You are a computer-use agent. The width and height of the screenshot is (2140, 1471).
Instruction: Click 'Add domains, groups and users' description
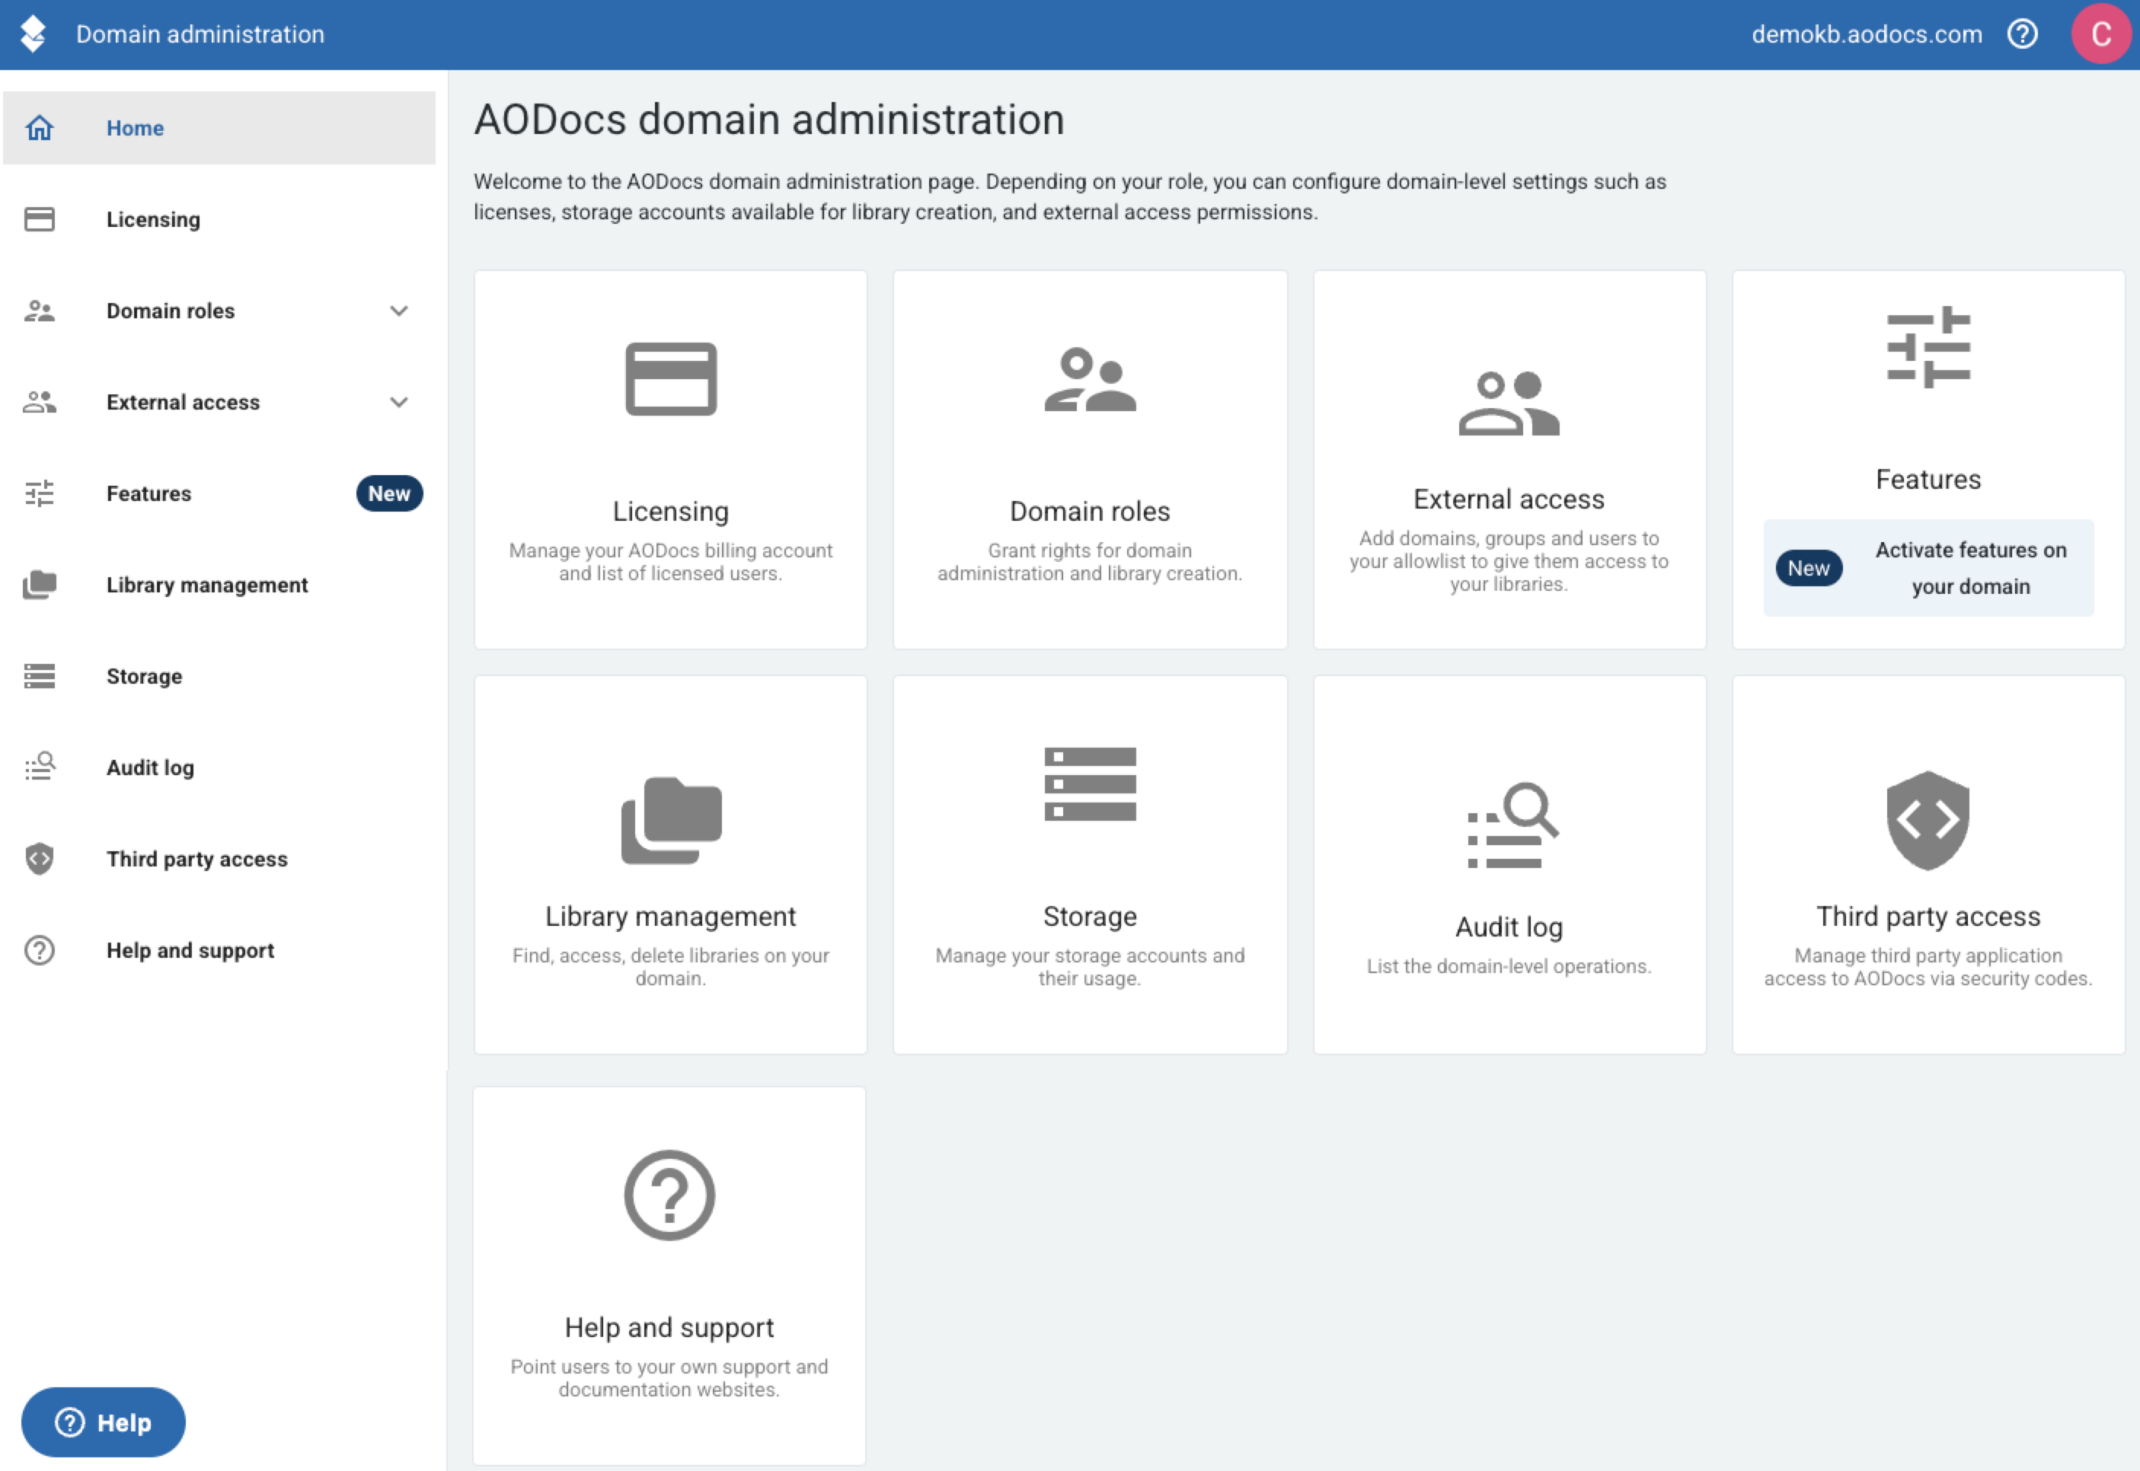point(1509,560)
